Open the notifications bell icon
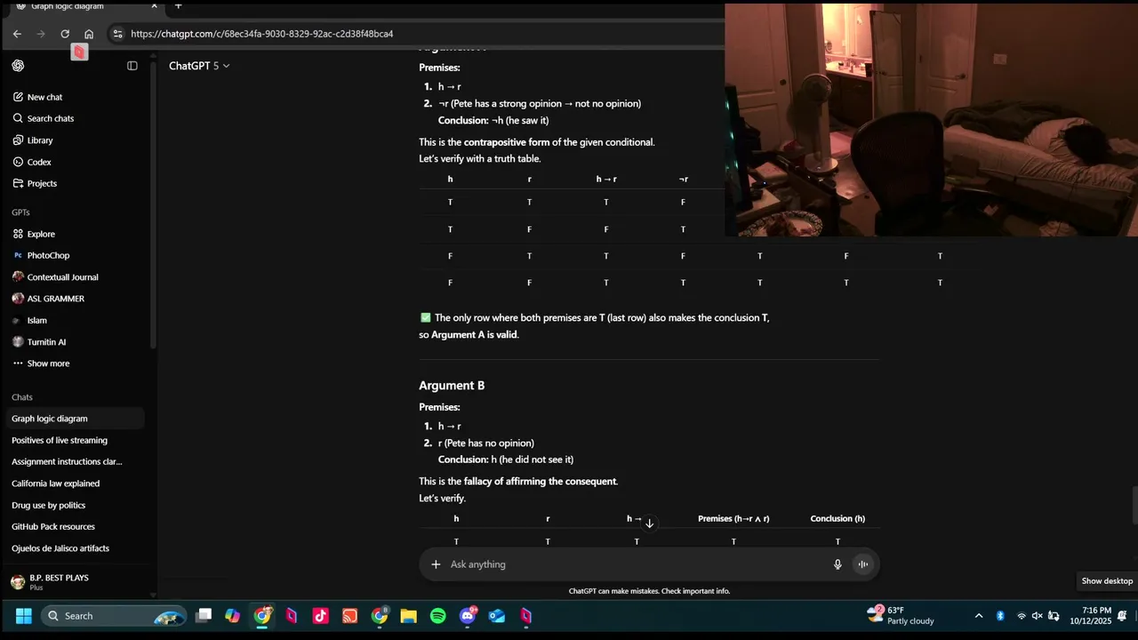 1122,615
